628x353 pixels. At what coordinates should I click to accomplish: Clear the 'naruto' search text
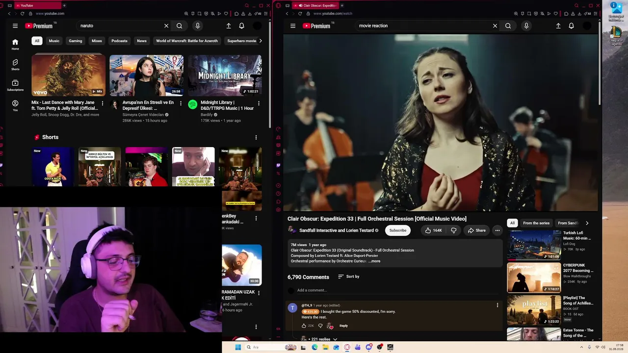click(x=166, y=26)
